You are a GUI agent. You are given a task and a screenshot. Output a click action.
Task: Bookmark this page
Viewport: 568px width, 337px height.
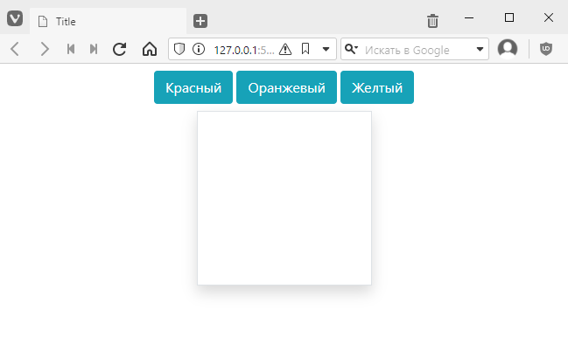305,49
